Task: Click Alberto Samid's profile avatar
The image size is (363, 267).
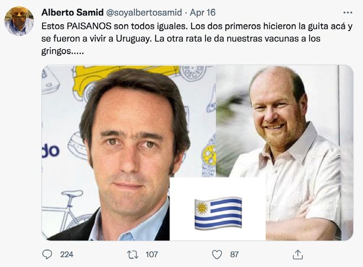Action: [x=19, y=21]
